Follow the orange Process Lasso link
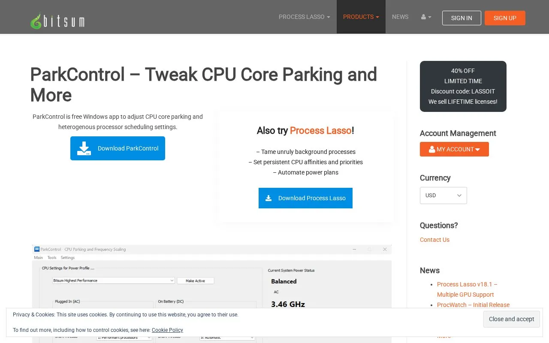Screen dimensions: 549x343 [x=321, y=131]
